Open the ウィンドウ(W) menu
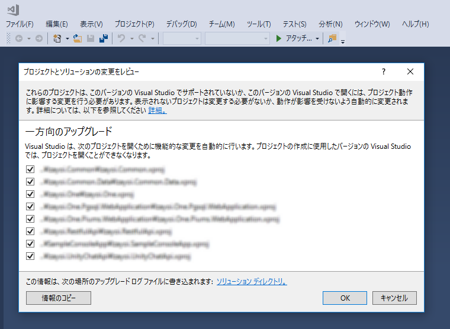Image resolution: width=450 pixels, height=329 pixels. coord(372,24)
